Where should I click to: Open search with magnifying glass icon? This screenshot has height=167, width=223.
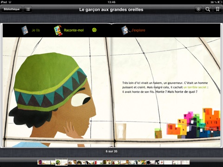pyautogui.click(x=208, y=9)
